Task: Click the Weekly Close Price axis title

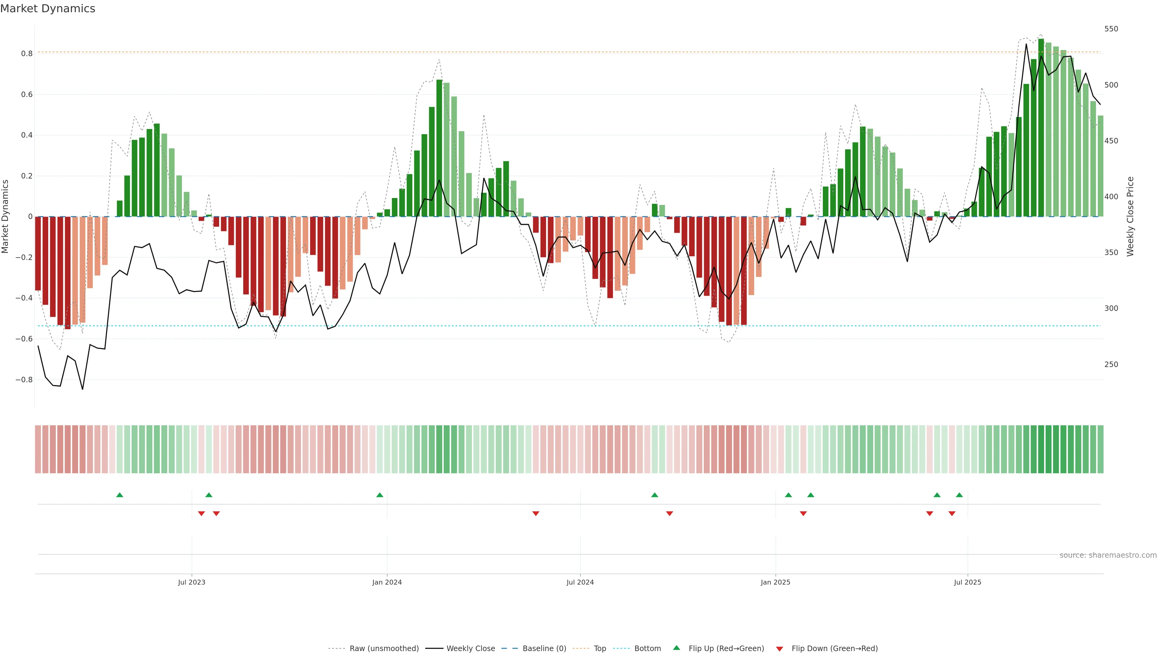Action: click(x=1130, y=217)
